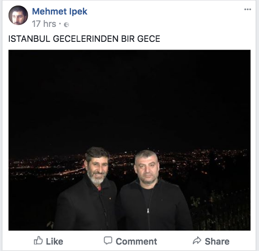Click the Share text label
Screen dimensions: 259x251
[217, 242]
